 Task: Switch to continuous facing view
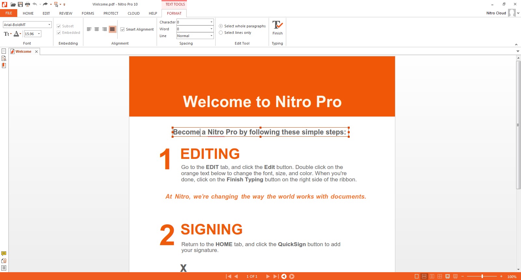pos(440,276)
